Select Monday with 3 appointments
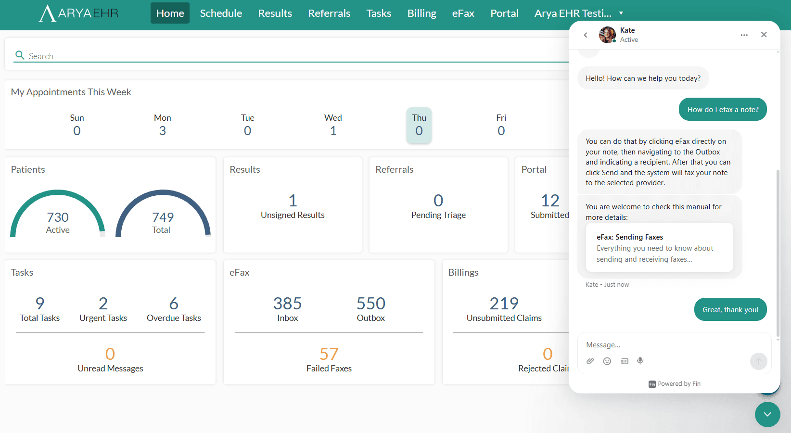 (x=163, y=125)
